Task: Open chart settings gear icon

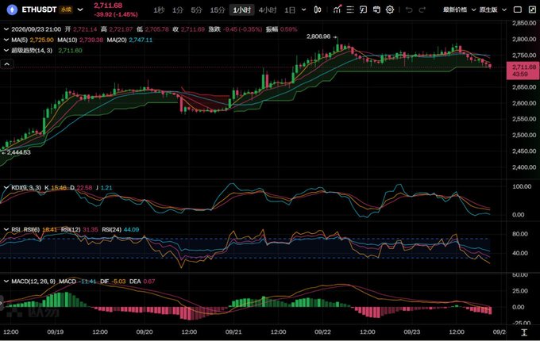Action: point(389,10)
